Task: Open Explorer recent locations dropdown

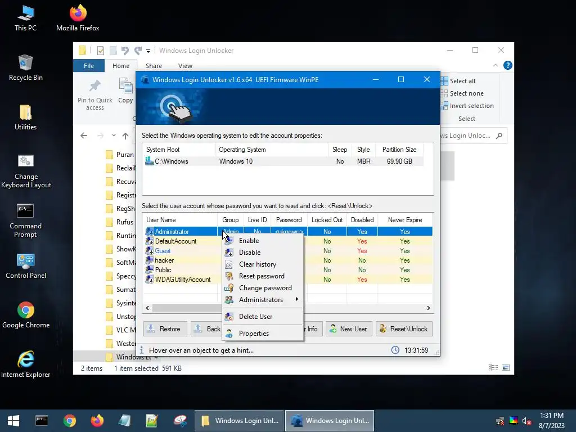Action: pos(114,136)
